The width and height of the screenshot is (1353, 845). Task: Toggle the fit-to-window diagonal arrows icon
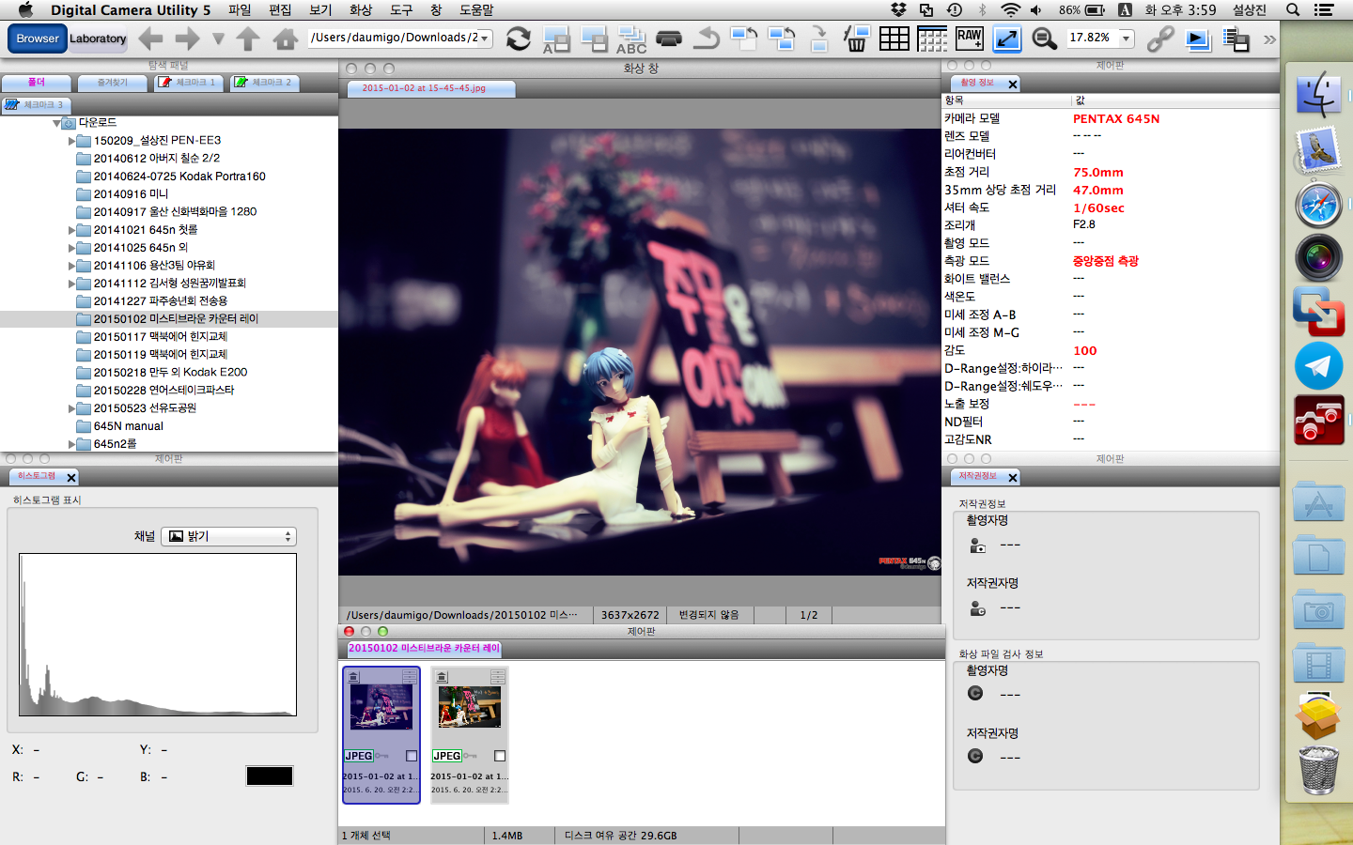[x=1007, y=38]
